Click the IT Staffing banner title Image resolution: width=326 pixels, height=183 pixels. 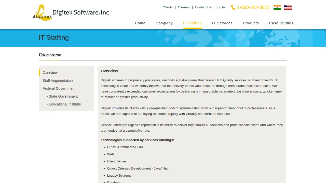[x=54, y=37]
